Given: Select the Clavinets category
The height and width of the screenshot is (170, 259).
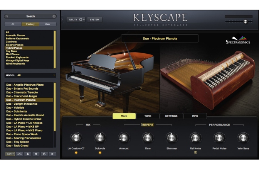Looking at the screenshot, I should point(29,42).
